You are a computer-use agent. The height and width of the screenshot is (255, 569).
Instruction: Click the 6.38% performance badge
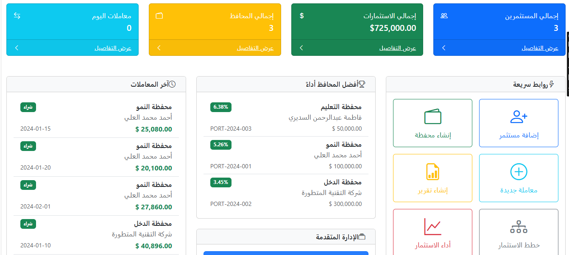(221, 107)
